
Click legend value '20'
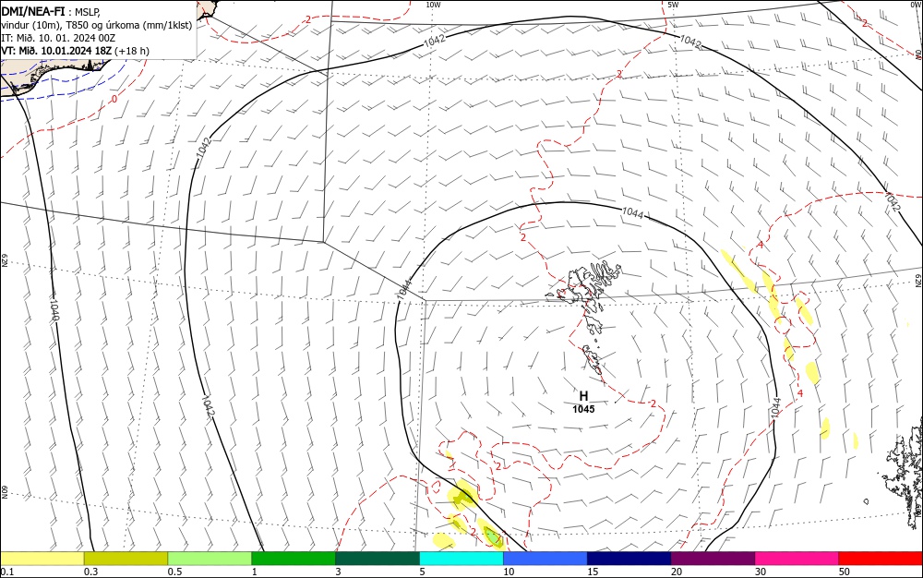pos(677,572)
